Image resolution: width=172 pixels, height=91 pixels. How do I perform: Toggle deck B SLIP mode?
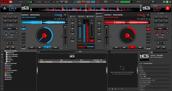148,26
